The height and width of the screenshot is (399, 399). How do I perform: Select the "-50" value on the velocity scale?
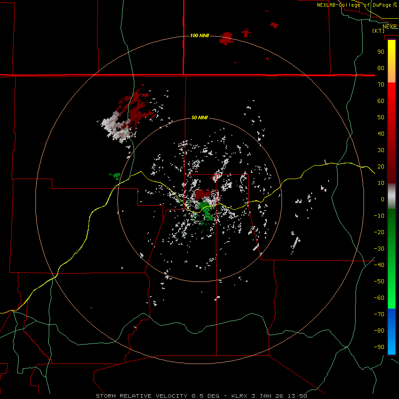click(x=379, y=282)
